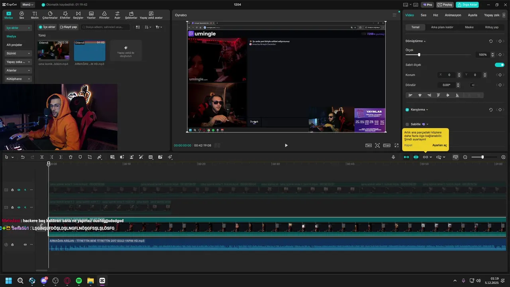Collapse the İçe aktar sidebar section
Screen dimensions: 510x287
[18, 28]
